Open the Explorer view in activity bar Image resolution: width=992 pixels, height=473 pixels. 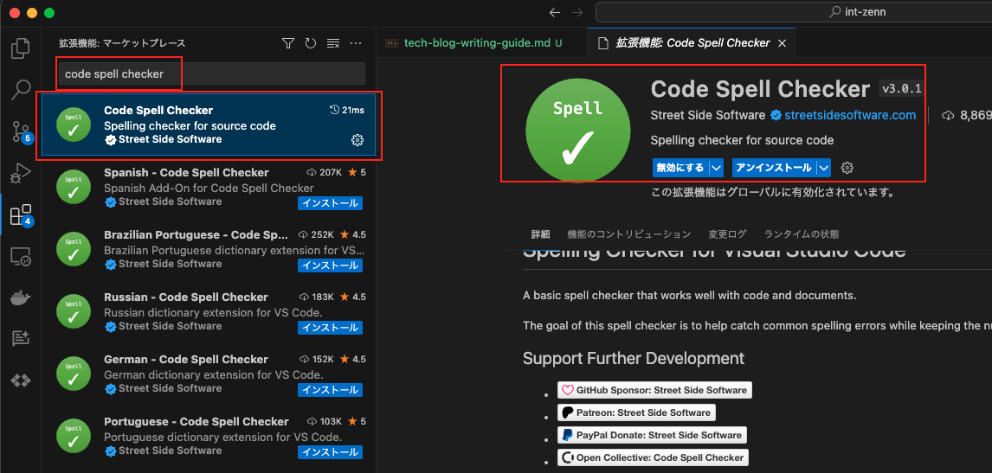coord(21,48)
